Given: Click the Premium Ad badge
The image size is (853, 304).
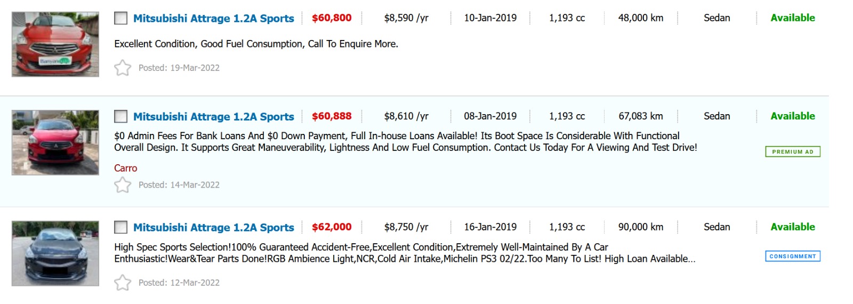Looking at the screenshot, I should point(793,152).
